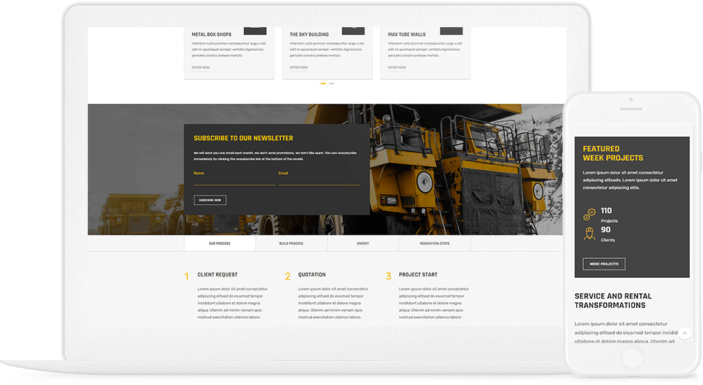
Task: Focus the Name field in newsletter form
Action: (x=234, y=180)
